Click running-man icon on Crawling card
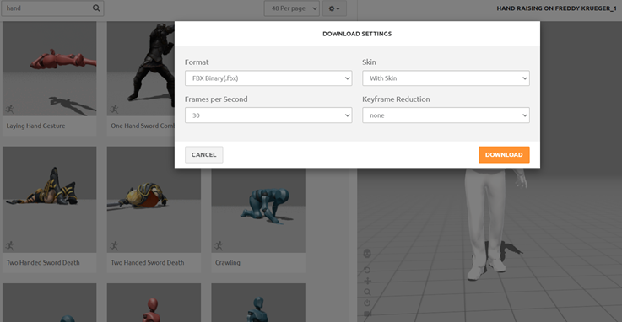The image size is (622, 322). [219, 245]
